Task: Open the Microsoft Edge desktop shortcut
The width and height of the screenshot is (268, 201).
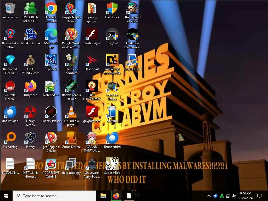Action: [51, 38]
